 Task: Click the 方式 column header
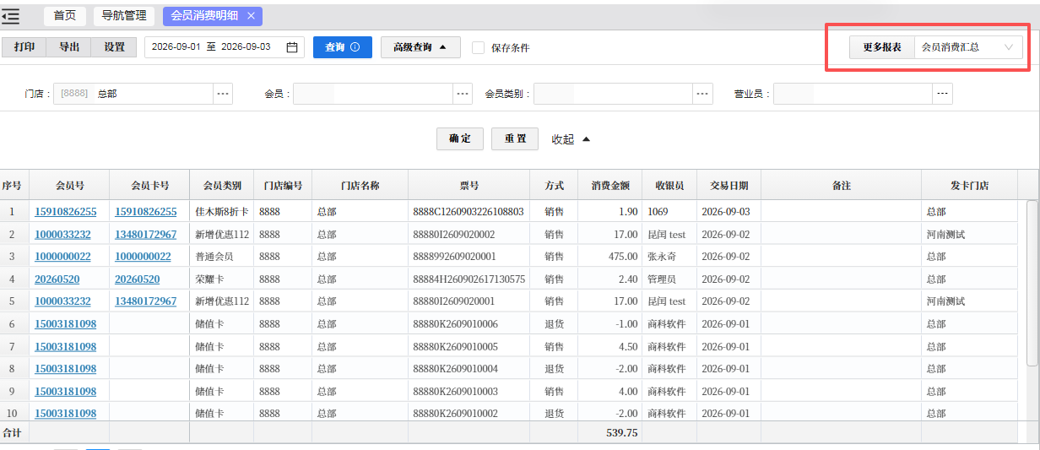[554, 185]
